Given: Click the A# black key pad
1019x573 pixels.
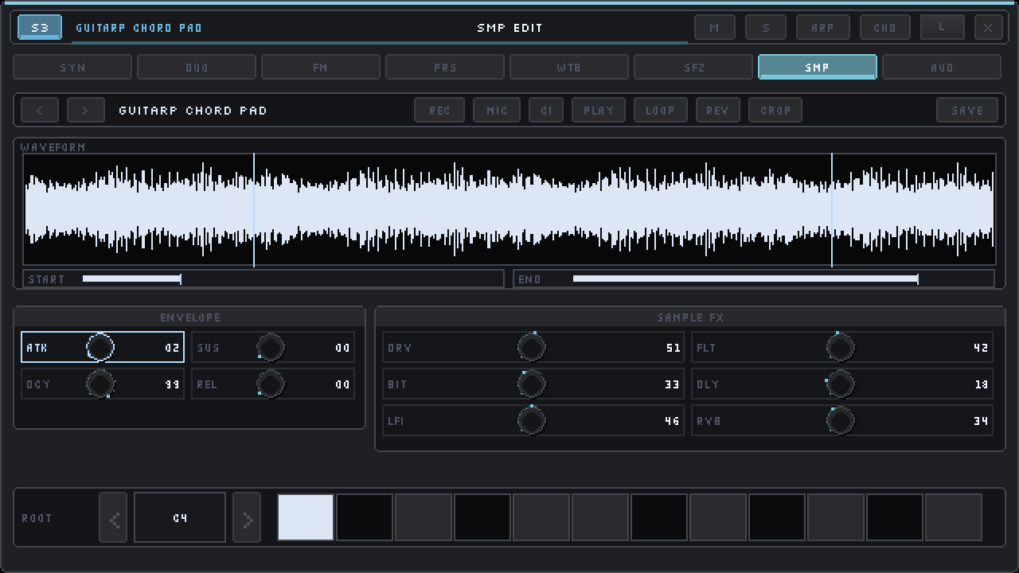Looking at the screenshot, I should [895, 517].
